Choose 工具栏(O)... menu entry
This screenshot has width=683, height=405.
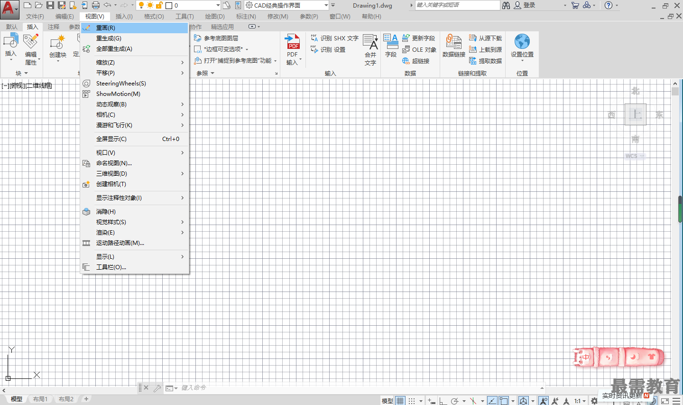coord(135,267)
